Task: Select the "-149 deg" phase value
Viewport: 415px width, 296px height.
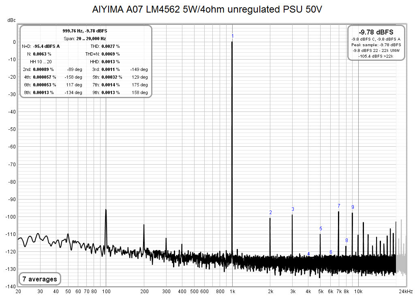Action: 139,69
